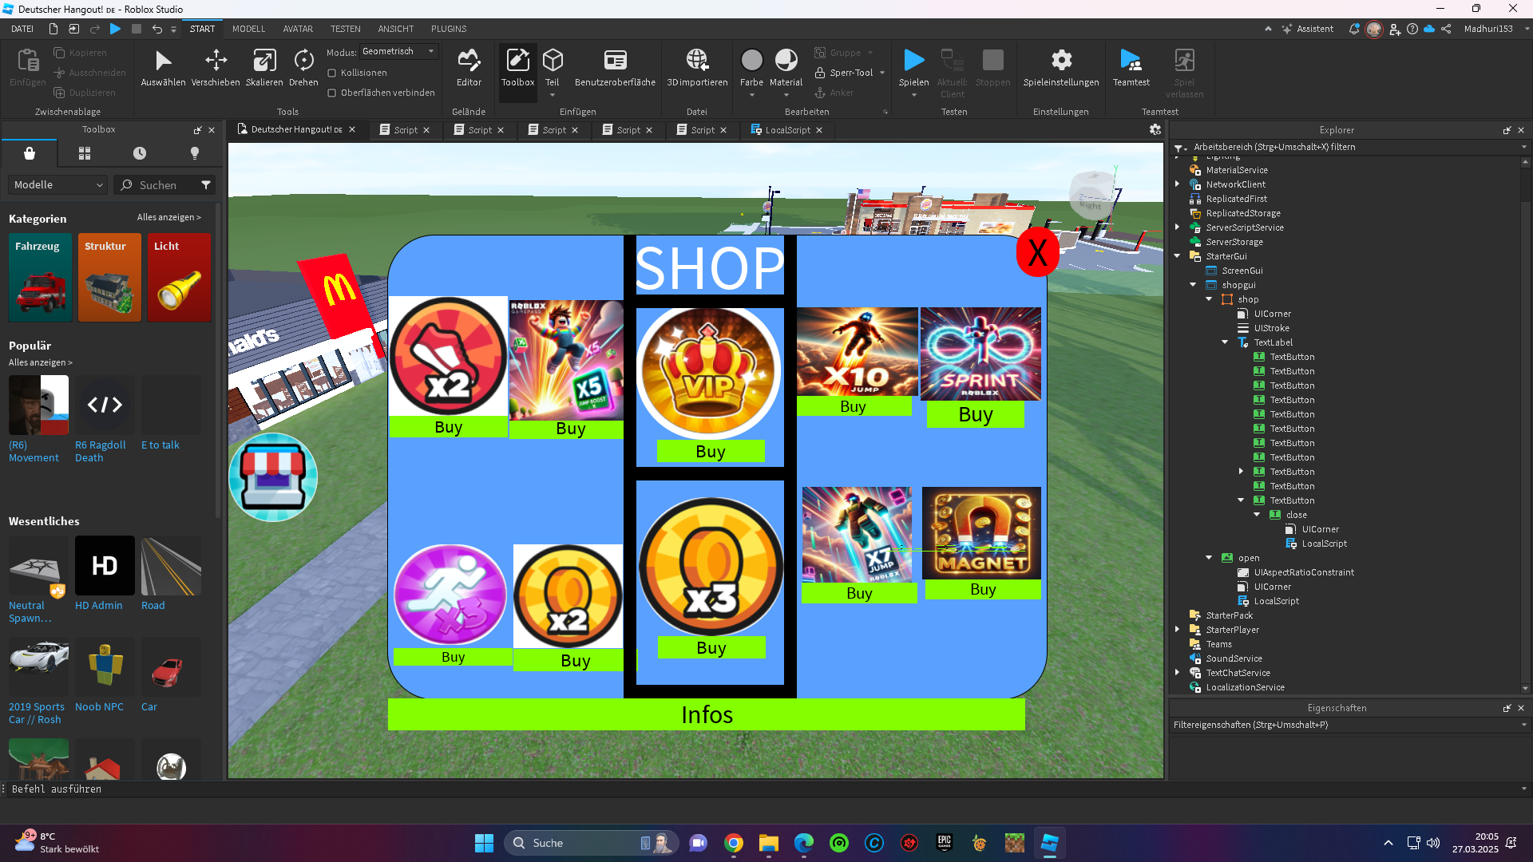Click Alles anzeigen next to Kategorien

(168, 217)
